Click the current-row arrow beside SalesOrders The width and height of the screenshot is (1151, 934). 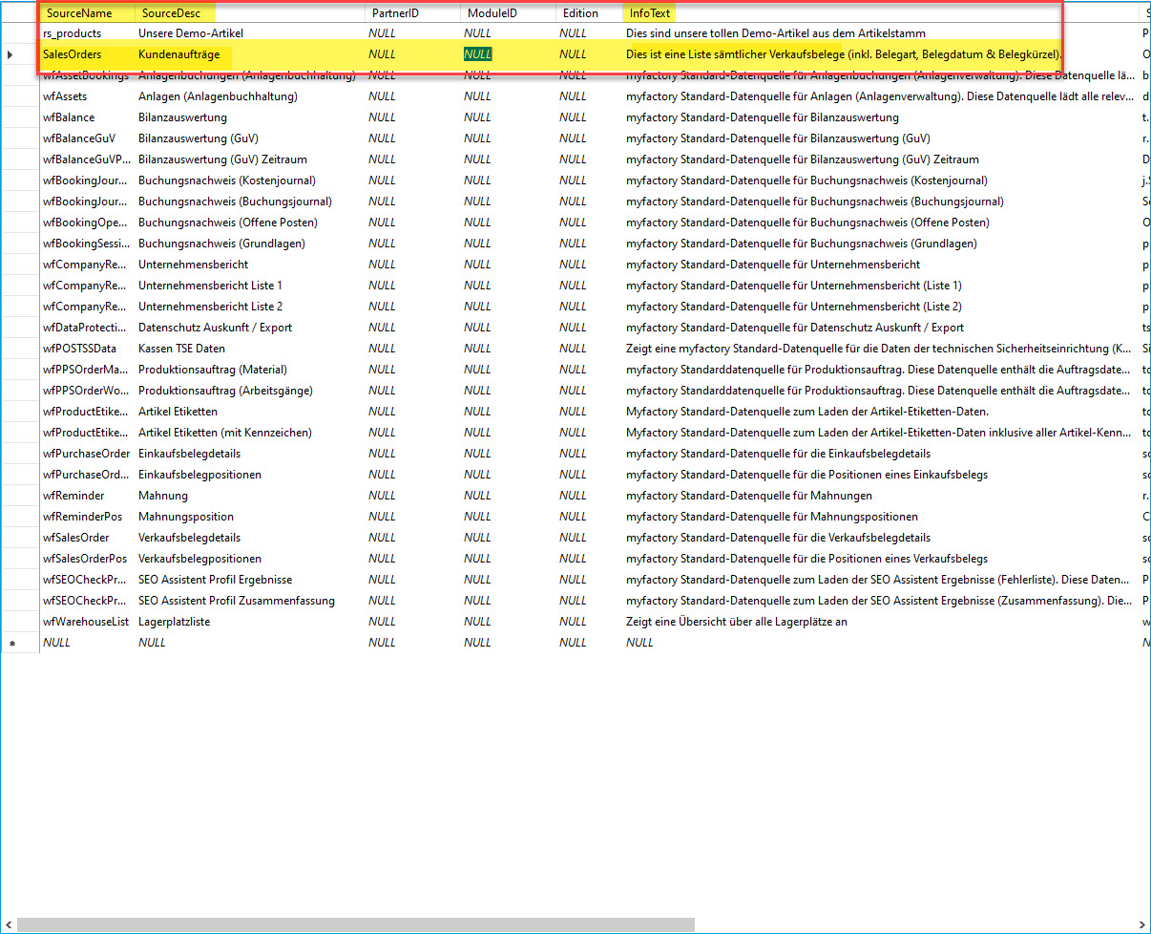(10, 54)
